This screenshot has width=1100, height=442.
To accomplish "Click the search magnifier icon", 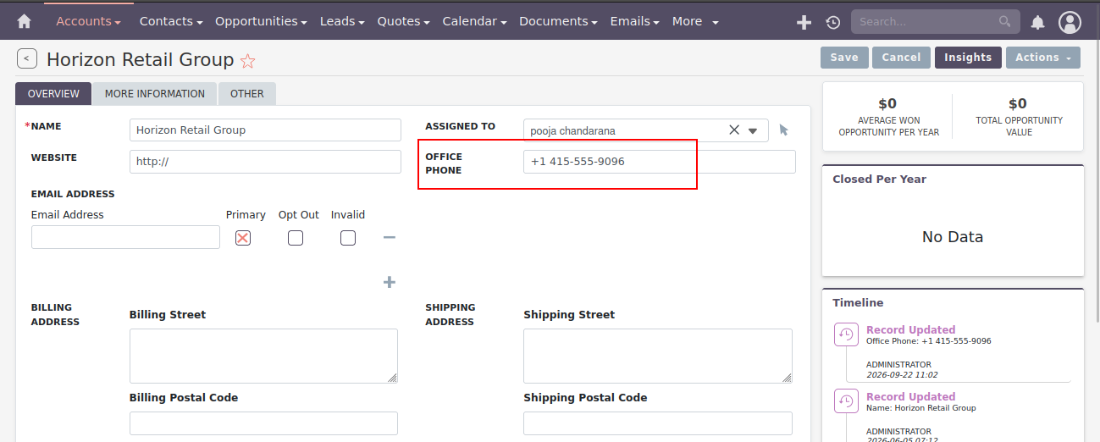I will 1005,21.
